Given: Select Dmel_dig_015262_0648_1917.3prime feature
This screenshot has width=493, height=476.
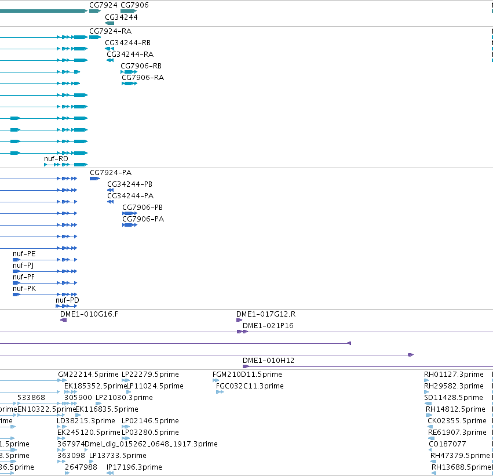Looking at the screenshot, I should tap(86, 450).
